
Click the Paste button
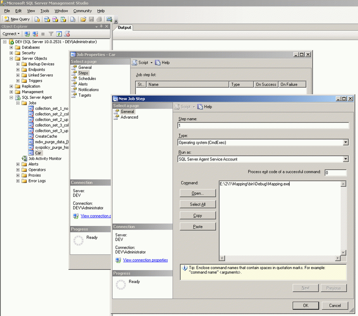[x=198, y=227]
